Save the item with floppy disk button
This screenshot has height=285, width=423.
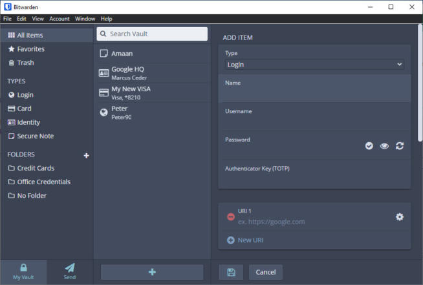pos(231,272)
